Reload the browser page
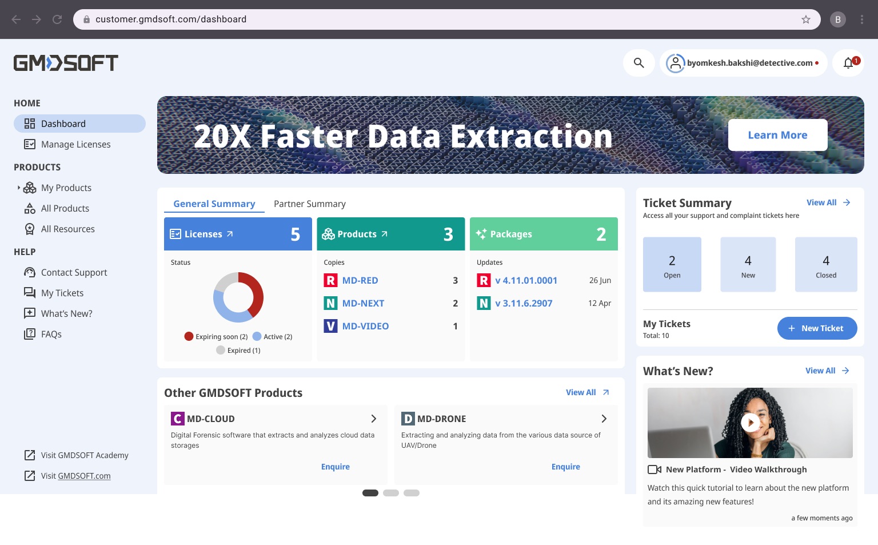The height and width of the screenshot is (545, 878). (x=57, y=19)
